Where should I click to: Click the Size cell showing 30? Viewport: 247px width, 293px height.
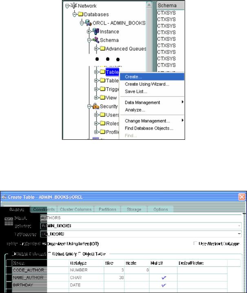[x=114, y=278]
